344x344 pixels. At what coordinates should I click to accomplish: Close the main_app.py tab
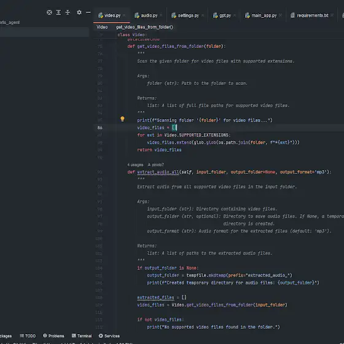(280, 15)
